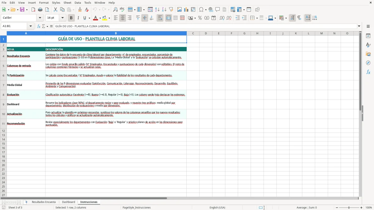Apply red font color swatch
374x210 pixels.
point(96,18)
